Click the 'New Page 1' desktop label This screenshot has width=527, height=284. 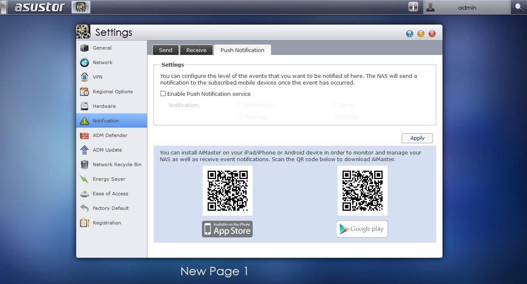point(214,272)
